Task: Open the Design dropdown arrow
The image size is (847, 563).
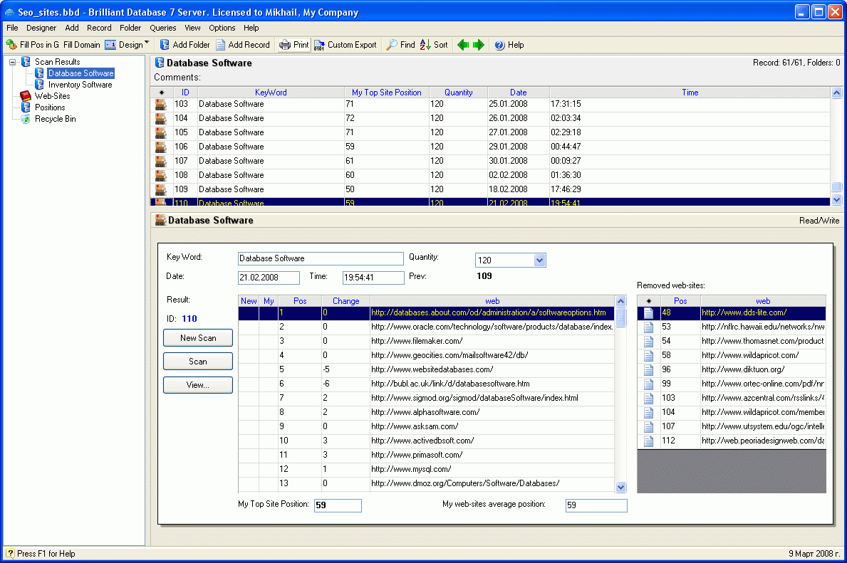Action: 147,43
